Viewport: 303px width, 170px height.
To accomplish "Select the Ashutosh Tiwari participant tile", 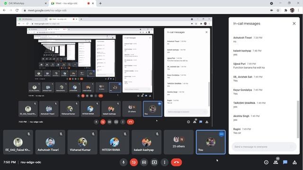I will point(50,142).
